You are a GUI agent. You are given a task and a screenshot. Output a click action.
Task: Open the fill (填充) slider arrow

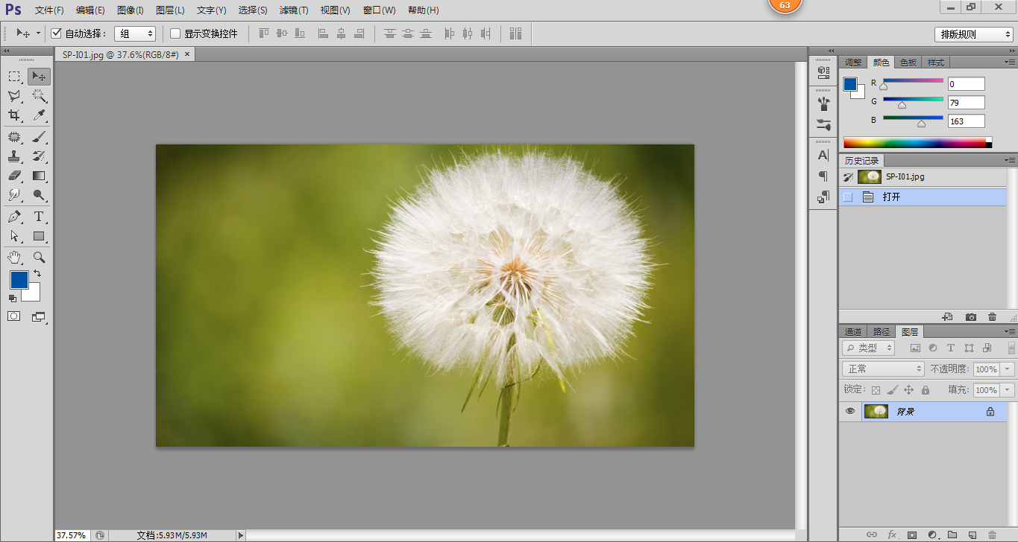coord(1008,390)
